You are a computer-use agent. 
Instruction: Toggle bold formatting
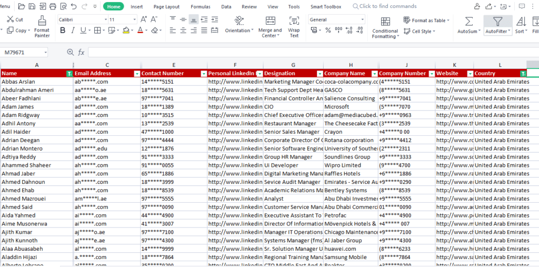tap(63, 31)
